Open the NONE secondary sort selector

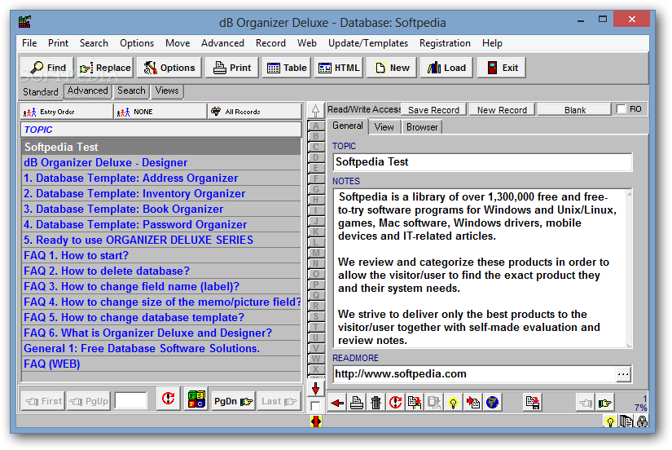[160, 112]
